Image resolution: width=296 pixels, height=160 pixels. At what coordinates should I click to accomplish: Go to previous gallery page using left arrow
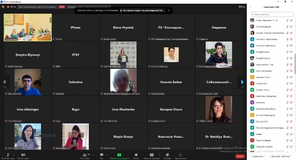(x=4, y=82)
